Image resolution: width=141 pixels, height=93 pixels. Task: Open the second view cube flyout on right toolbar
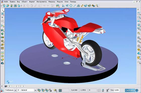(139, 17)
